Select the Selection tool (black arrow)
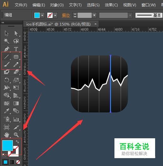This screenshot has height=166, width=163. pos(7,33)
